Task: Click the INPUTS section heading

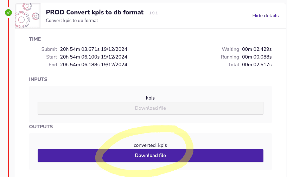Action: 38,79
